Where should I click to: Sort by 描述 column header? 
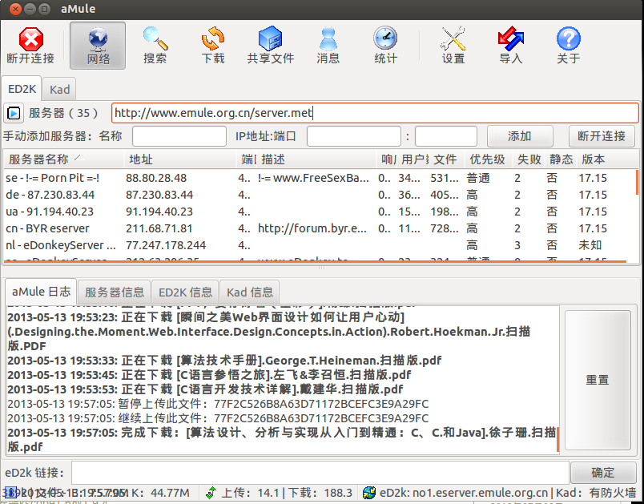tap(316, 159)
